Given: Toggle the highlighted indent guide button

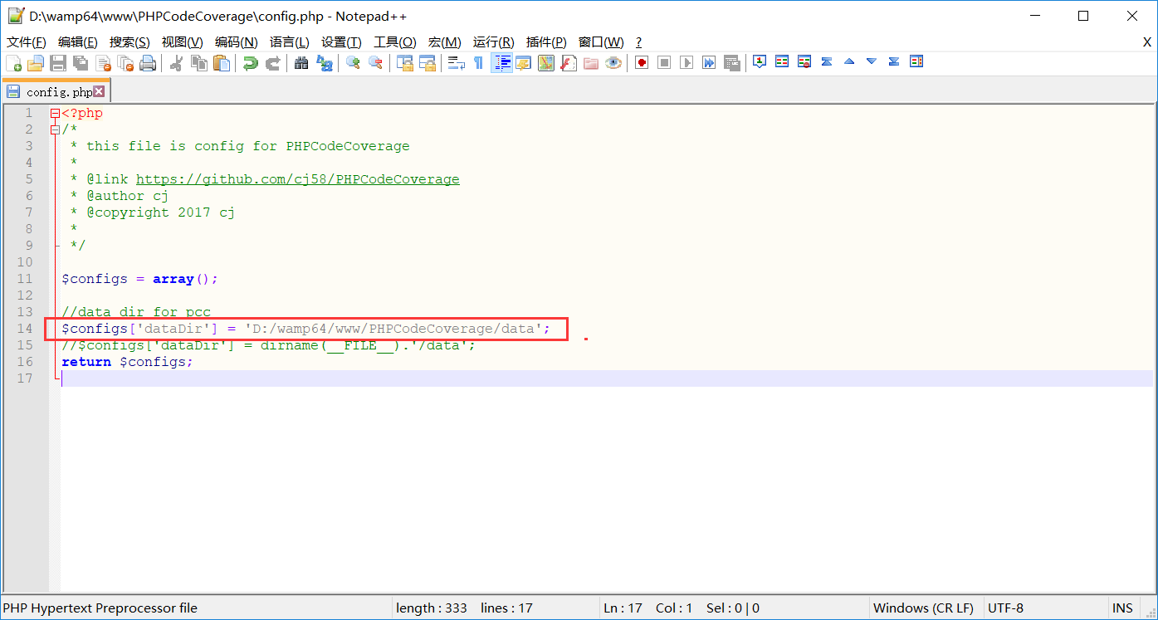Looking at the screenshot, I should [x=501, y=62].
